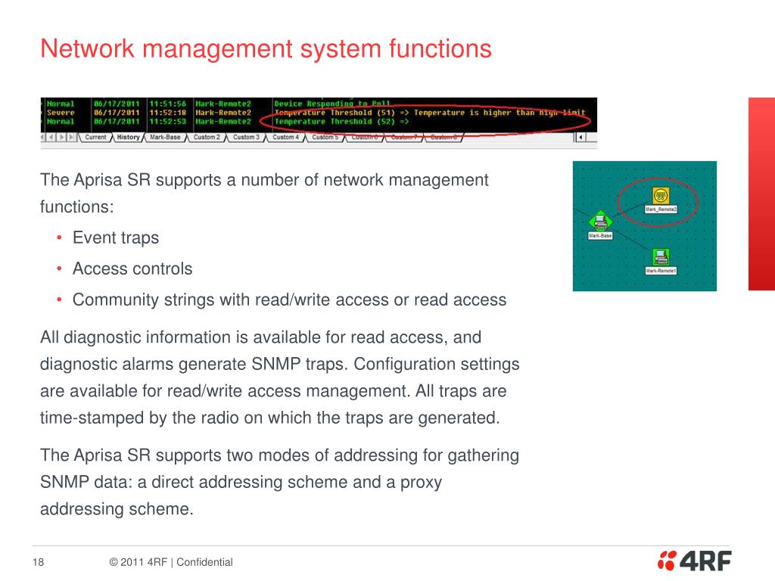The width and height of the screenshot is (775, 581).
Task: Click the Community strings bullet text
Action: point(290,300)
